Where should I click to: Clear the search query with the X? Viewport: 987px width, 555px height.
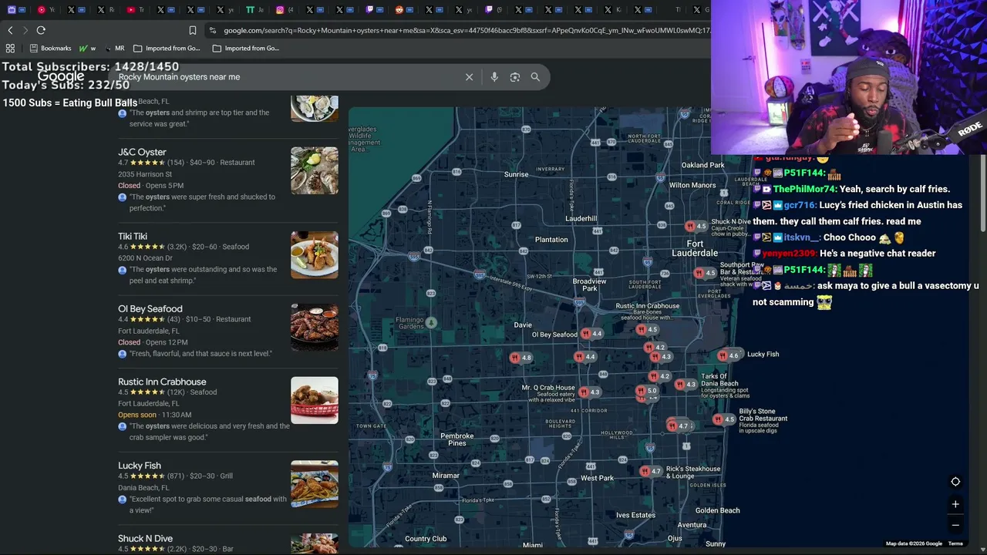(x=469, y=77)
